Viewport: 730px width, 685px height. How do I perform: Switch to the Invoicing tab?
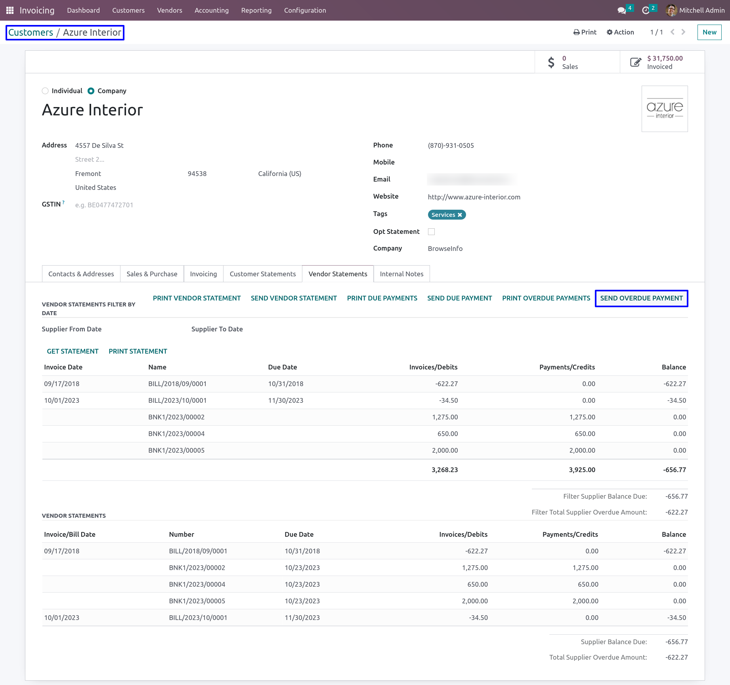204,274
